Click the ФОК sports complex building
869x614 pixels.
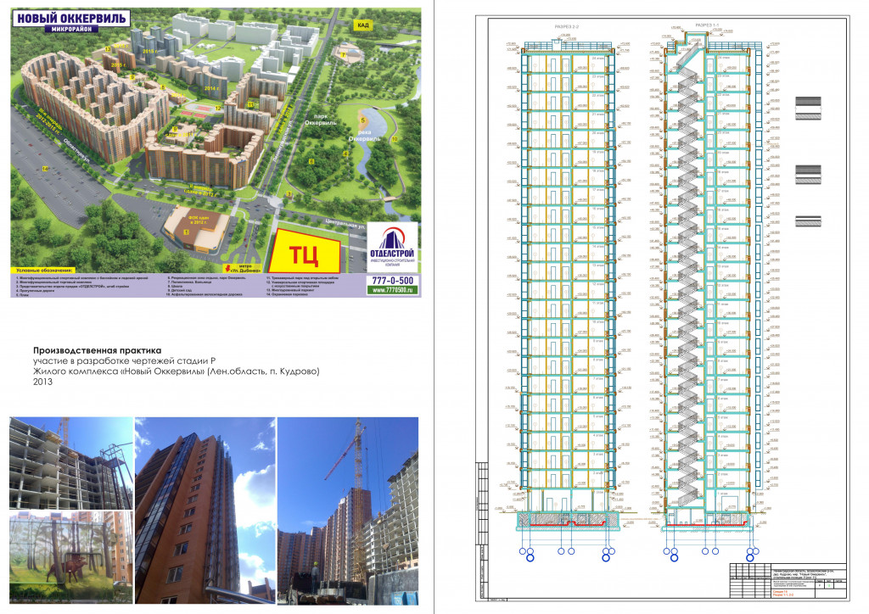click(196, 228)
